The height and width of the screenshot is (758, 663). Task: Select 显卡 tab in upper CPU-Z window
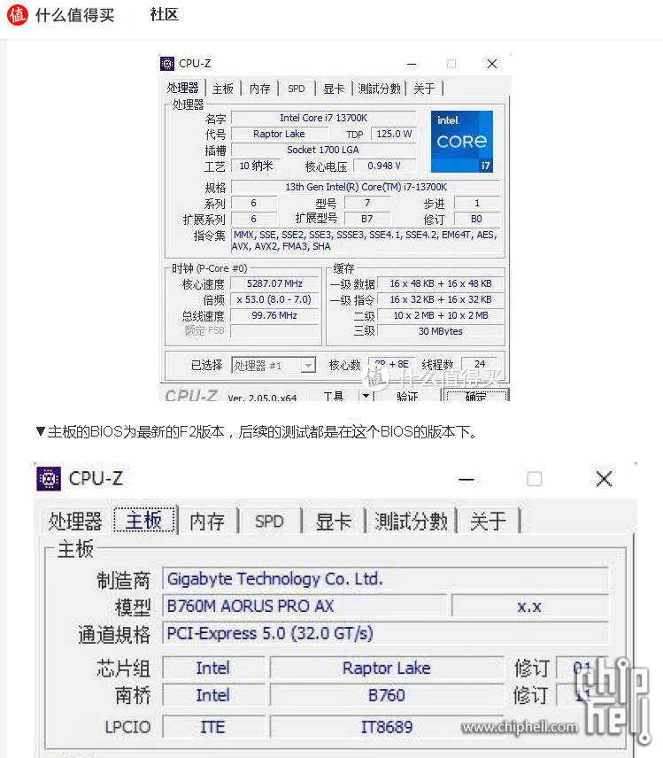(x=334, y=89)
